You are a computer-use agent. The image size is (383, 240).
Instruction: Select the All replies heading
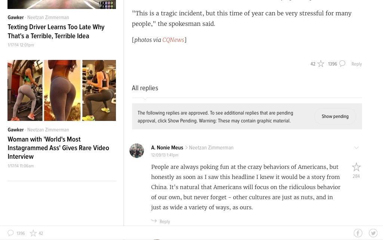145,88
